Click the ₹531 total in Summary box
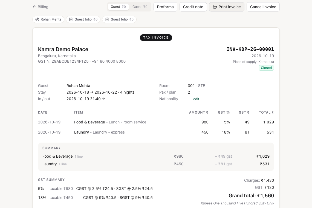312x208 pixels. tap(265, 164)
